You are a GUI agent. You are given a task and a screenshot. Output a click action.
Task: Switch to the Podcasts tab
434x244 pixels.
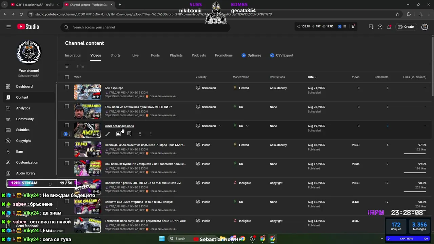point(199,55)
